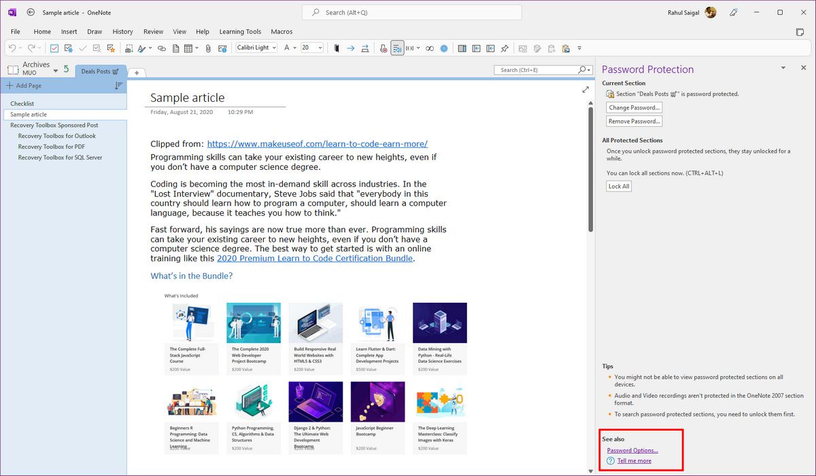Click the pin icon in toolbar

tap(505, 48)
